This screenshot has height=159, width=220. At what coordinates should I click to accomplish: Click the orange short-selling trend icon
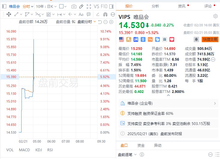click(150, 39)
